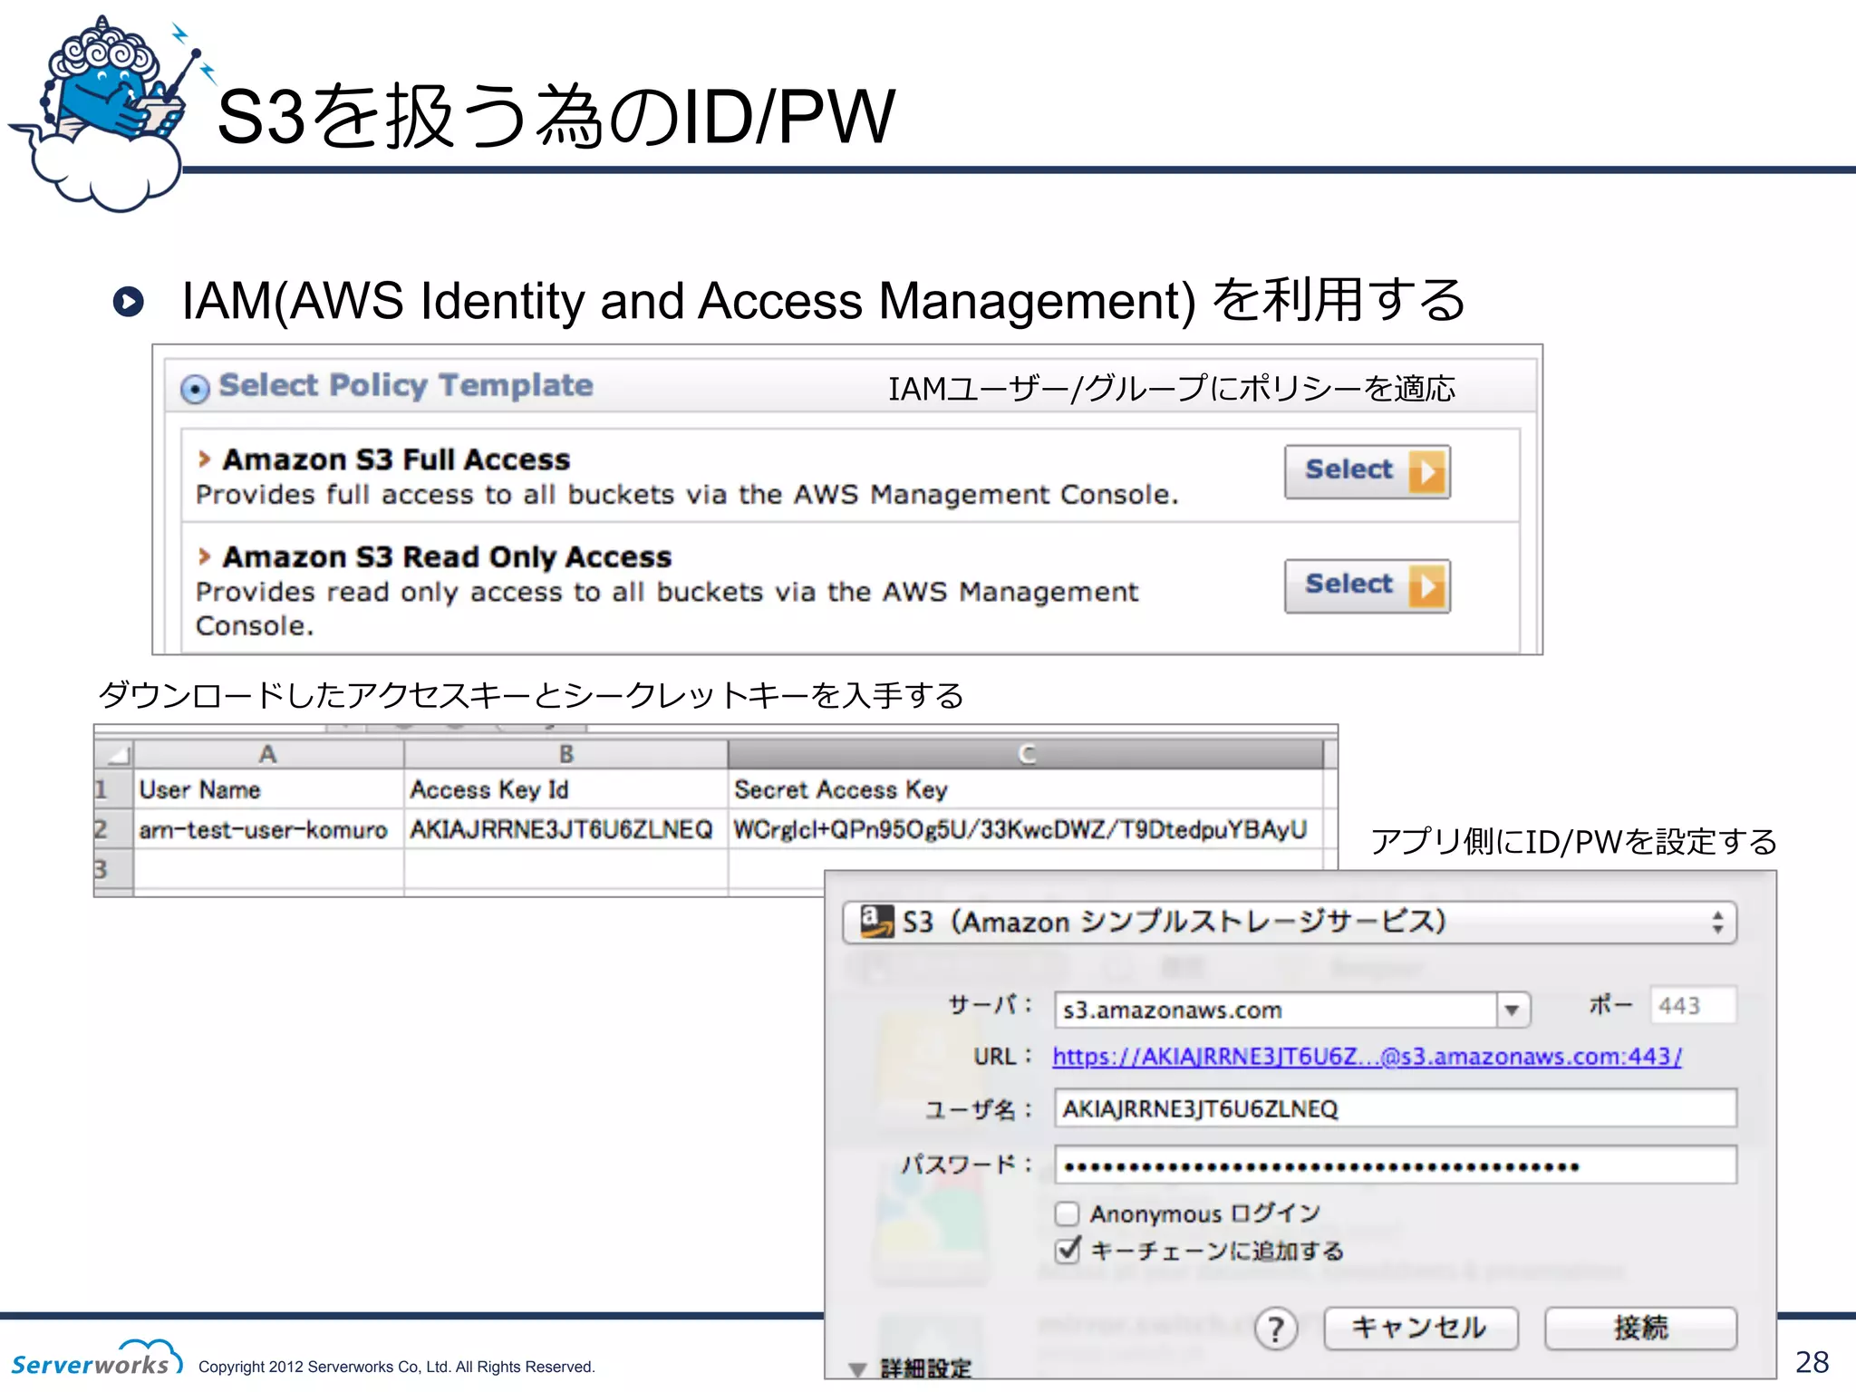This screenshot has width=1856, height=1392.
Task: Select row 2 header in spreadsheet
Action: click(x=113, y=829)
